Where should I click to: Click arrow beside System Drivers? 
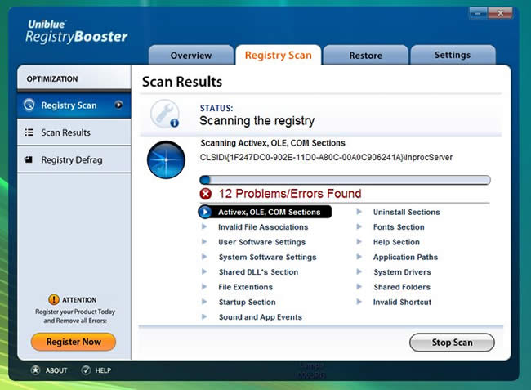[x=359, y=271]
